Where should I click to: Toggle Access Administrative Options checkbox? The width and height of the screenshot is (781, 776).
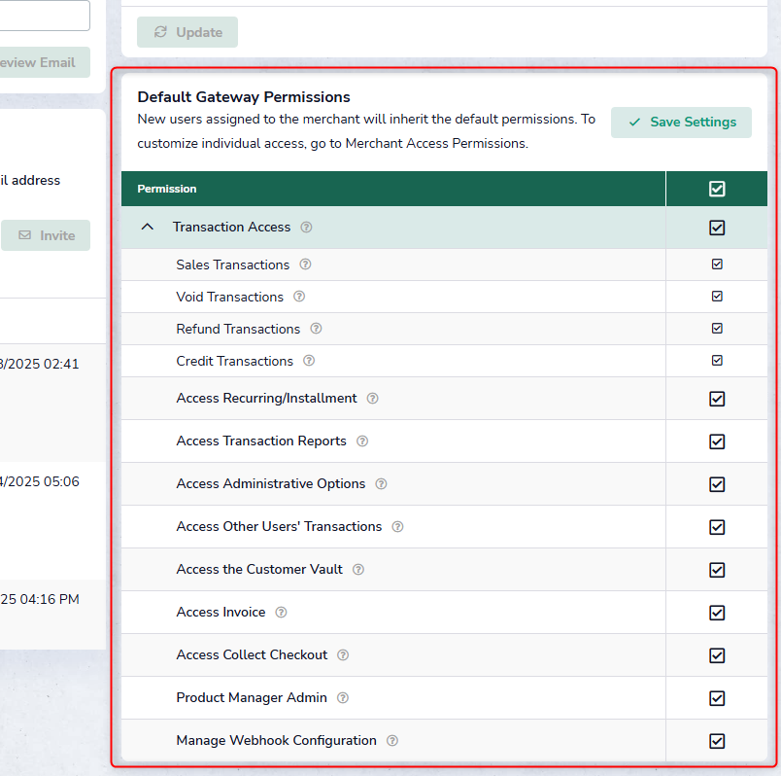coord(717,484)
